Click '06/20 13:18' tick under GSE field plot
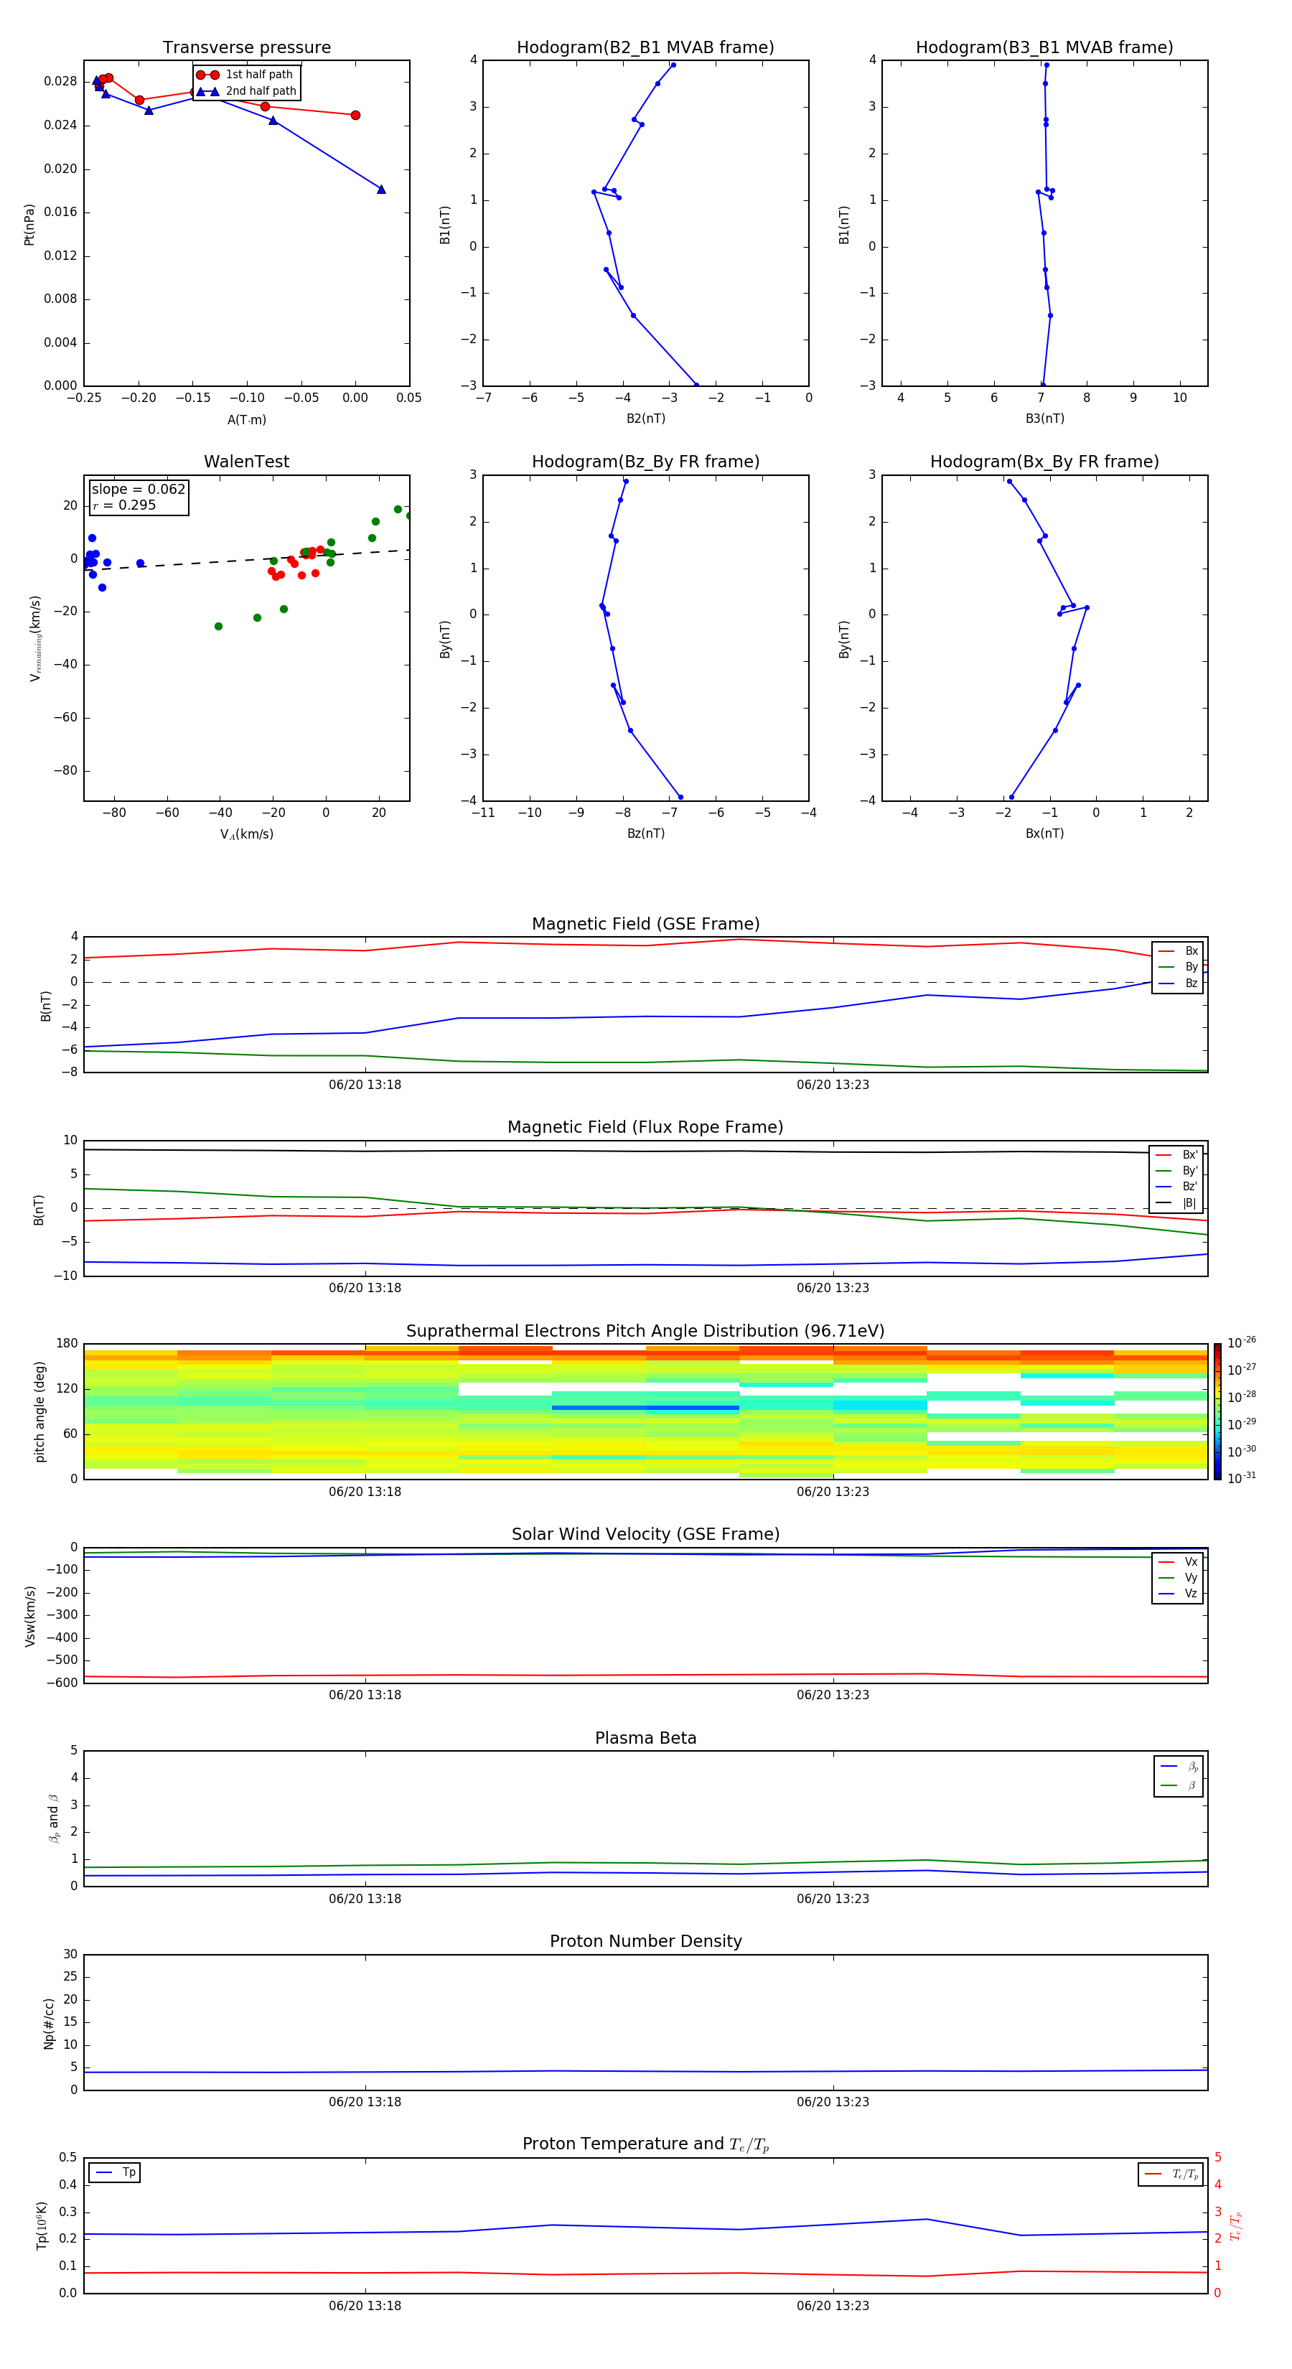This screenshot has width=1292, height=2369. coord(365,1085)
